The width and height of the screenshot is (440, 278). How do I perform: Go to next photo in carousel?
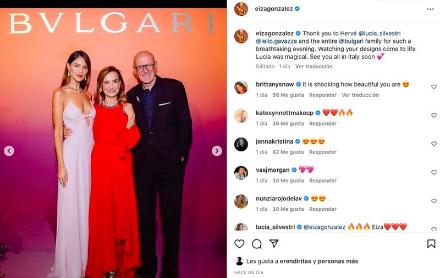pos(217,151)
